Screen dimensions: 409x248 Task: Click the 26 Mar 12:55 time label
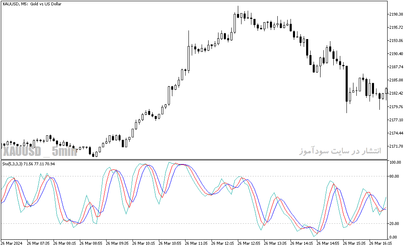tap(249, 243)
